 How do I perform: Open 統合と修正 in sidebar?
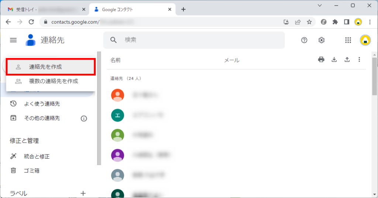point(37,156)
